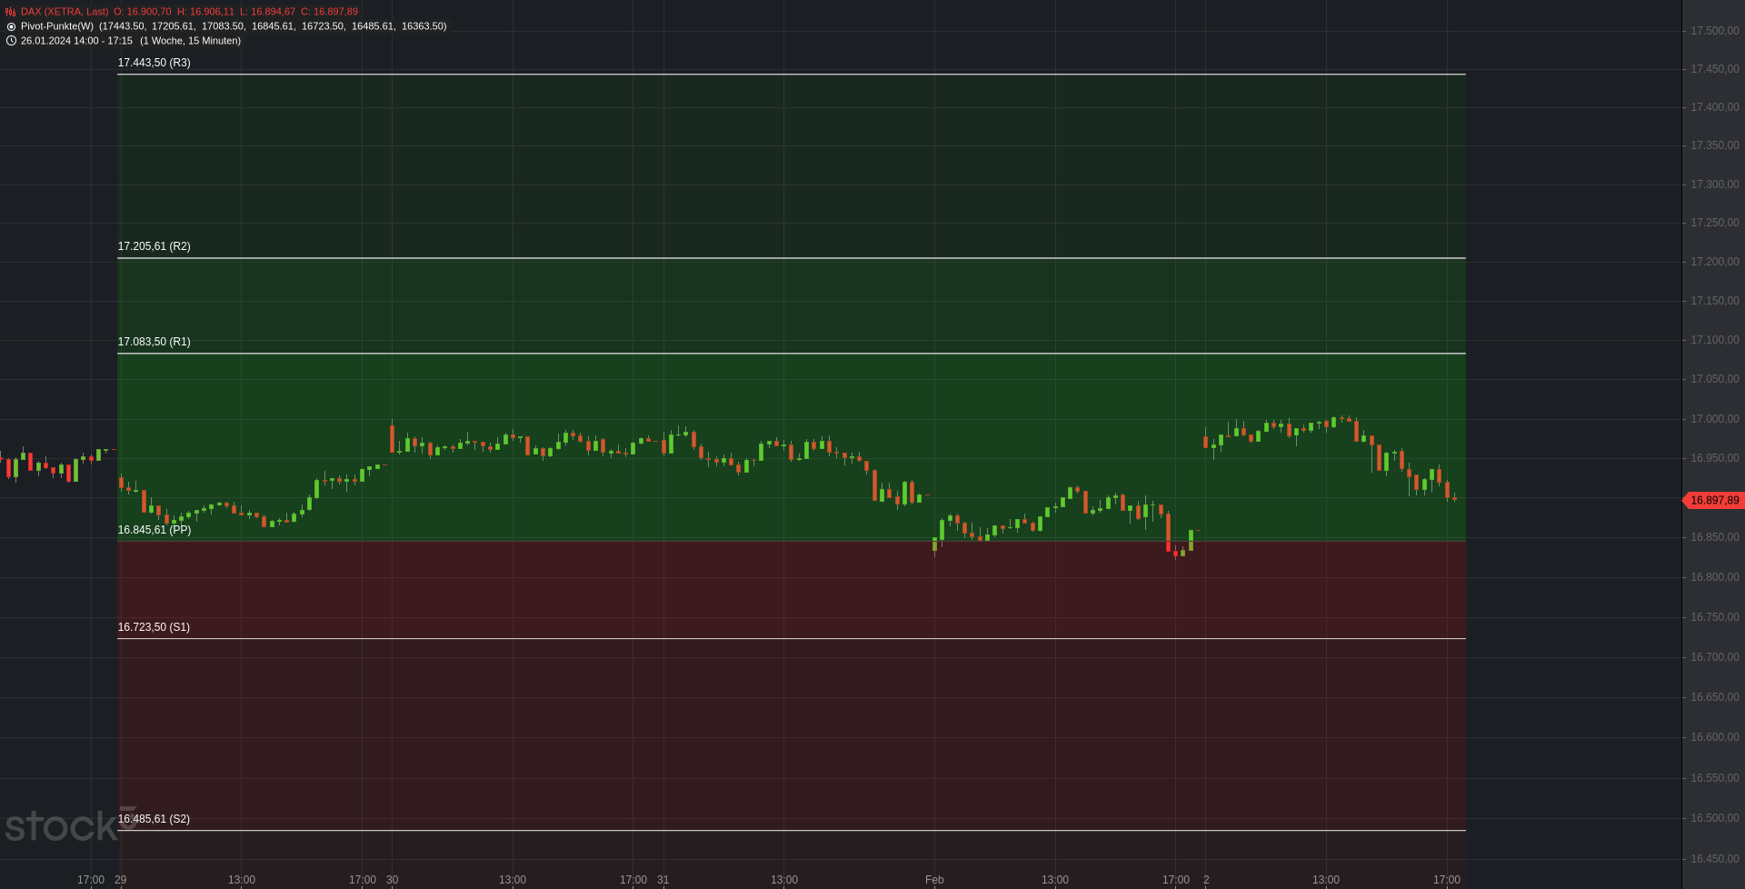Select the 16.723,50 (S1) support label
The height and width of the screenshot is (889, 1745).
click(x=154, y=627)
